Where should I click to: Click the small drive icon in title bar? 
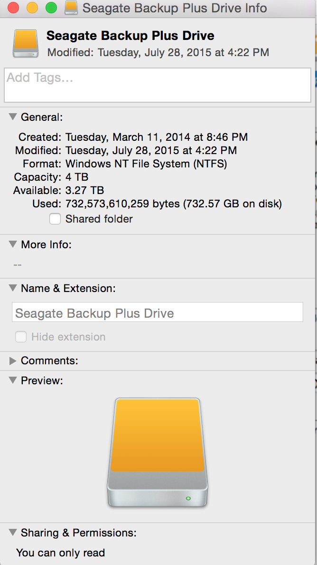[x=71, y=8]
